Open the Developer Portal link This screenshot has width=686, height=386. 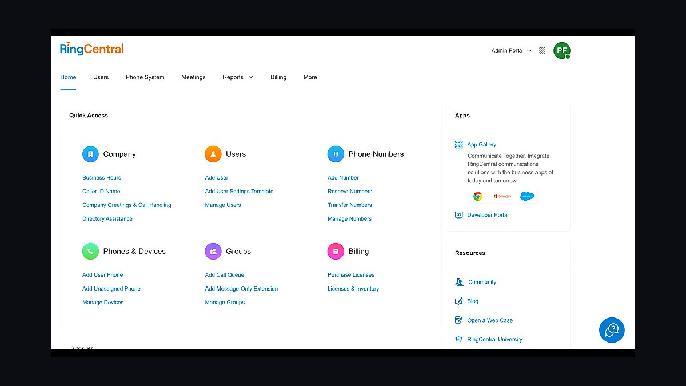pyautogui.click(x=488, y=215)
